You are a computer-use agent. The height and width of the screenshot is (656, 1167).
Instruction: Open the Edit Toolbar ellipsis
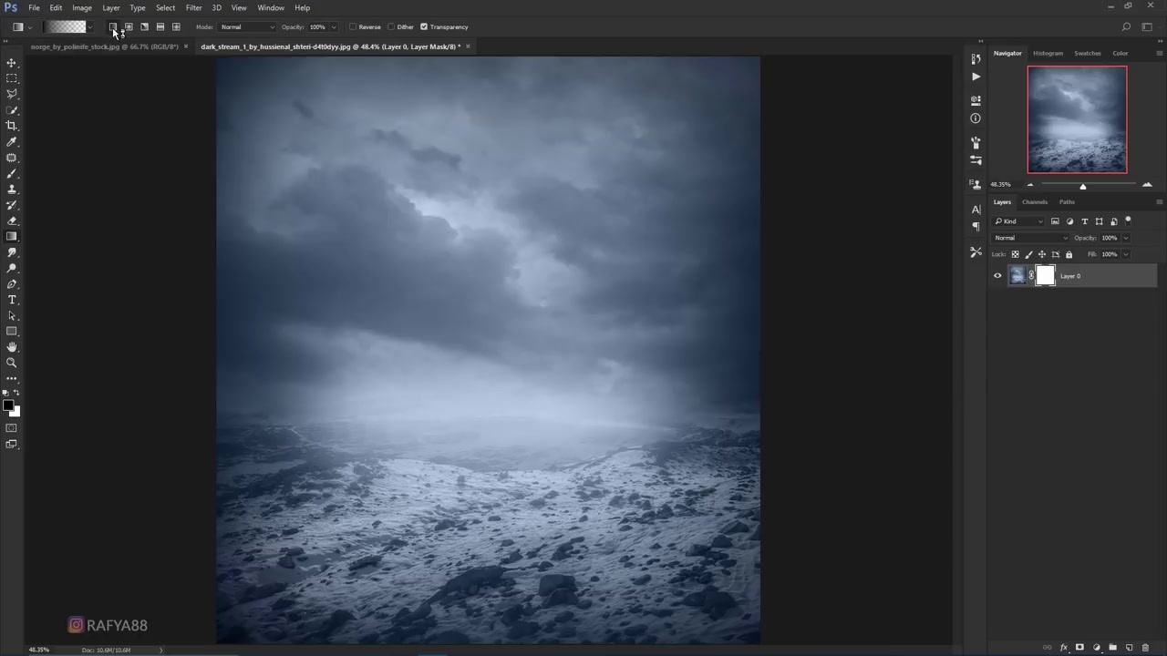[x=12, y=378]
